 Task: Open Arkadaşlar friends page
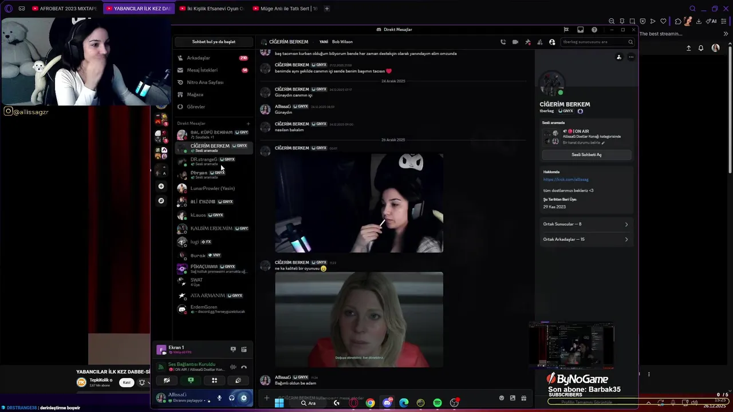tap(213, 58)
